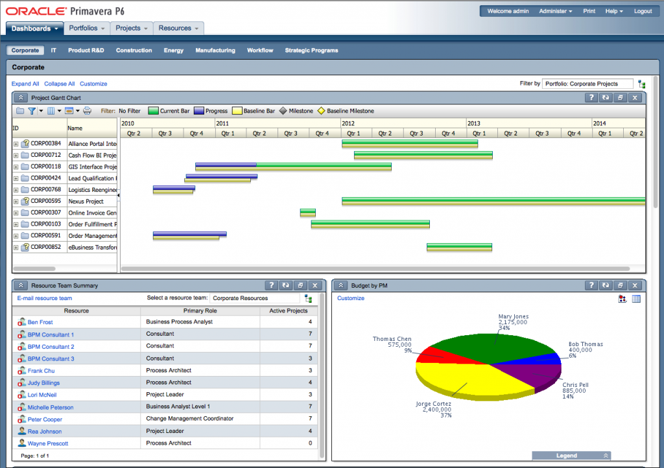The height and width of the screenshot is (468, 664).
Task: Open the Columns icon in Gantt chart toolbar
Action: tap(52, 111)
